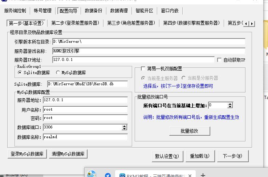This screenshot has height=177, width=268.
Task: Enable the 自动获取IP checkbox
Action: [219, 60]
